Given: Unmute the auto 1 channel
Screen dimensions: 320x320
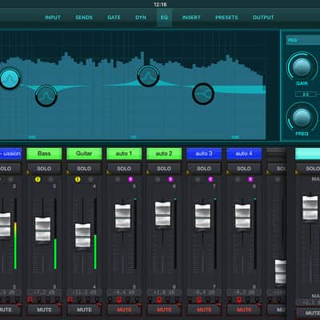Looking at the screenshot, I should coord(124,310).
